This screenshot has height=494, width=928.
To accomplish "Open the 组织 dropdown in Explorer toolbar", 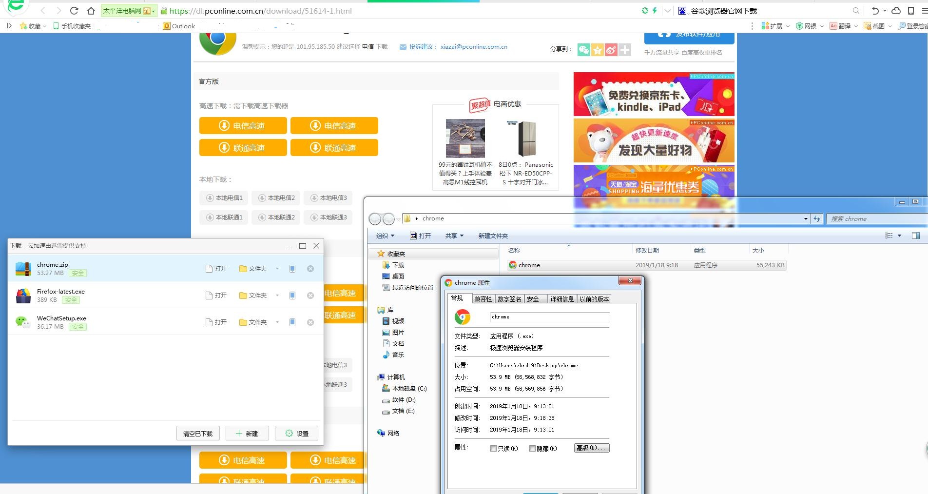I will [385, 236].
